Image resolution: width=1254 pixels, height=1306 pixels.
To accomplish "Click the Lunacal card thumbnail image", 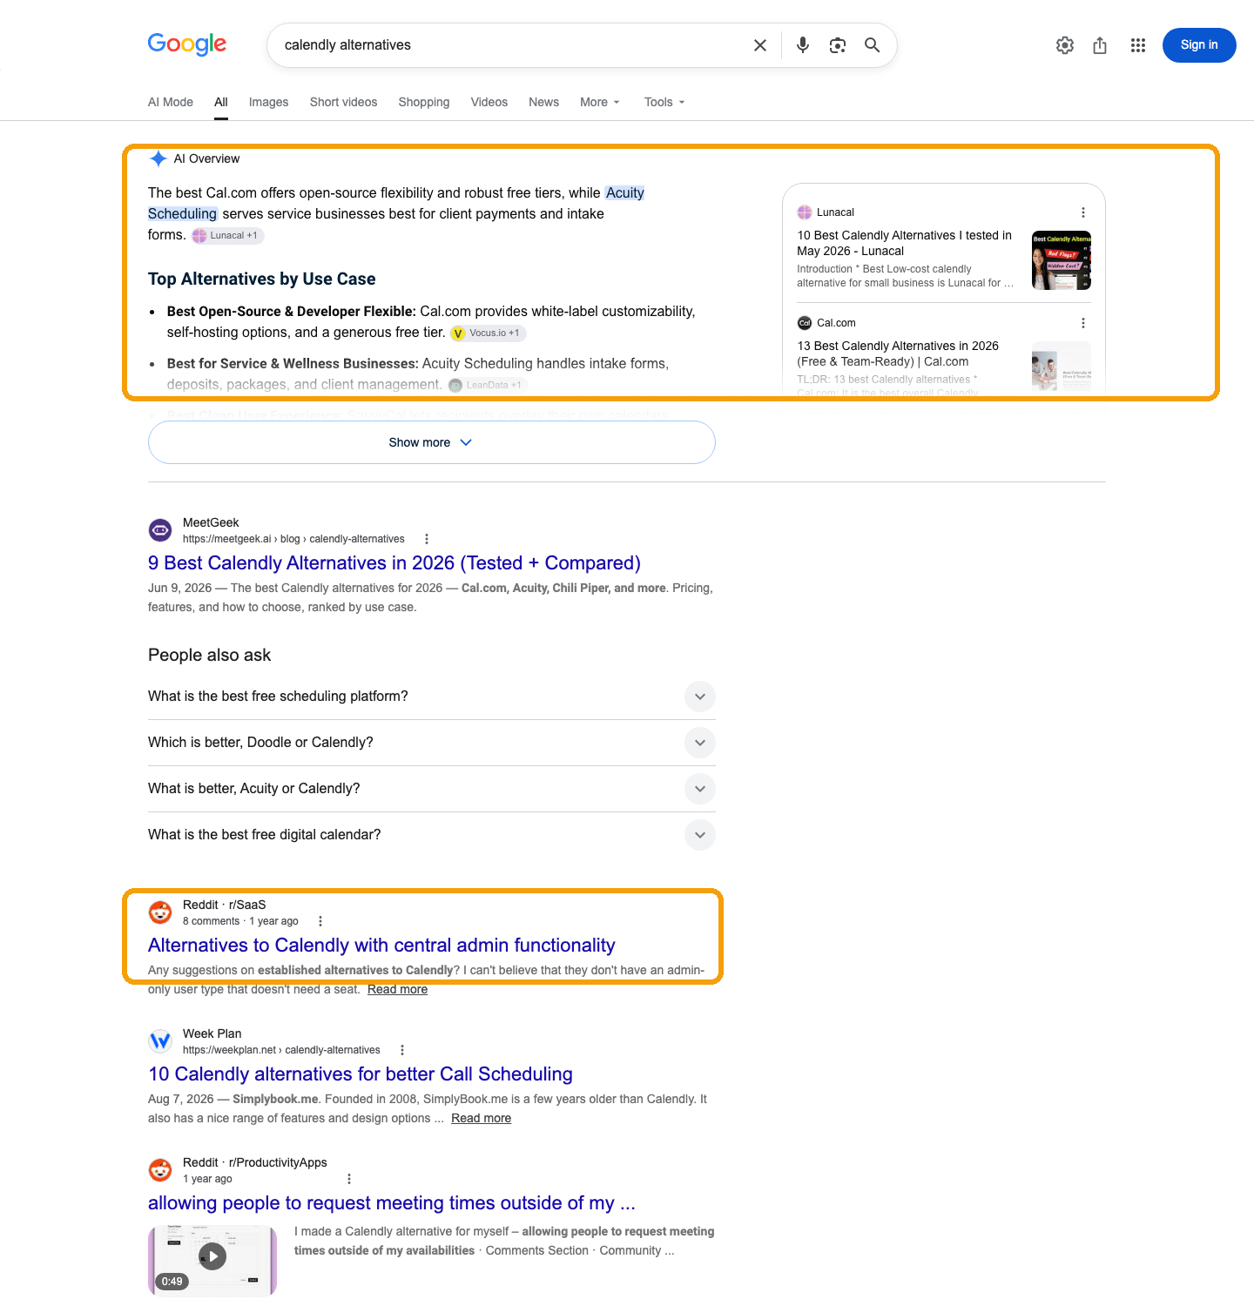I will pos(1062,260).
